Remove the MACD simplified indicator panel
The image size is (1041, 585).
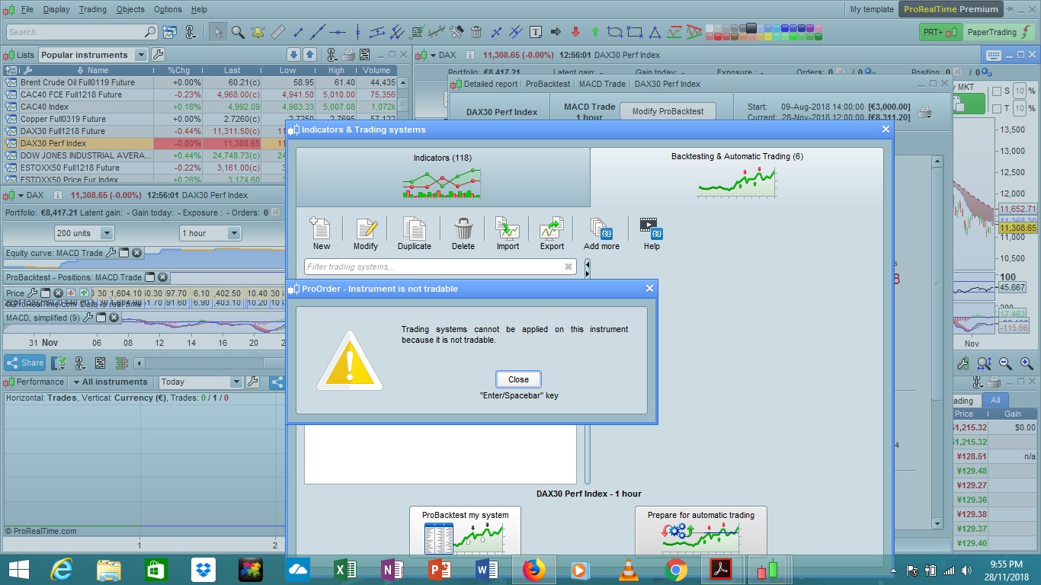tap(114, 318)
